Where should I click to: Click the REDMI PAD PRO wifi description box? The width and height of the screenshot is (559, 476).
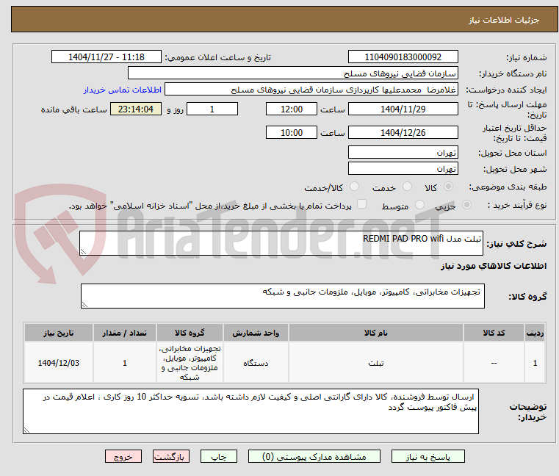point(281,243)
